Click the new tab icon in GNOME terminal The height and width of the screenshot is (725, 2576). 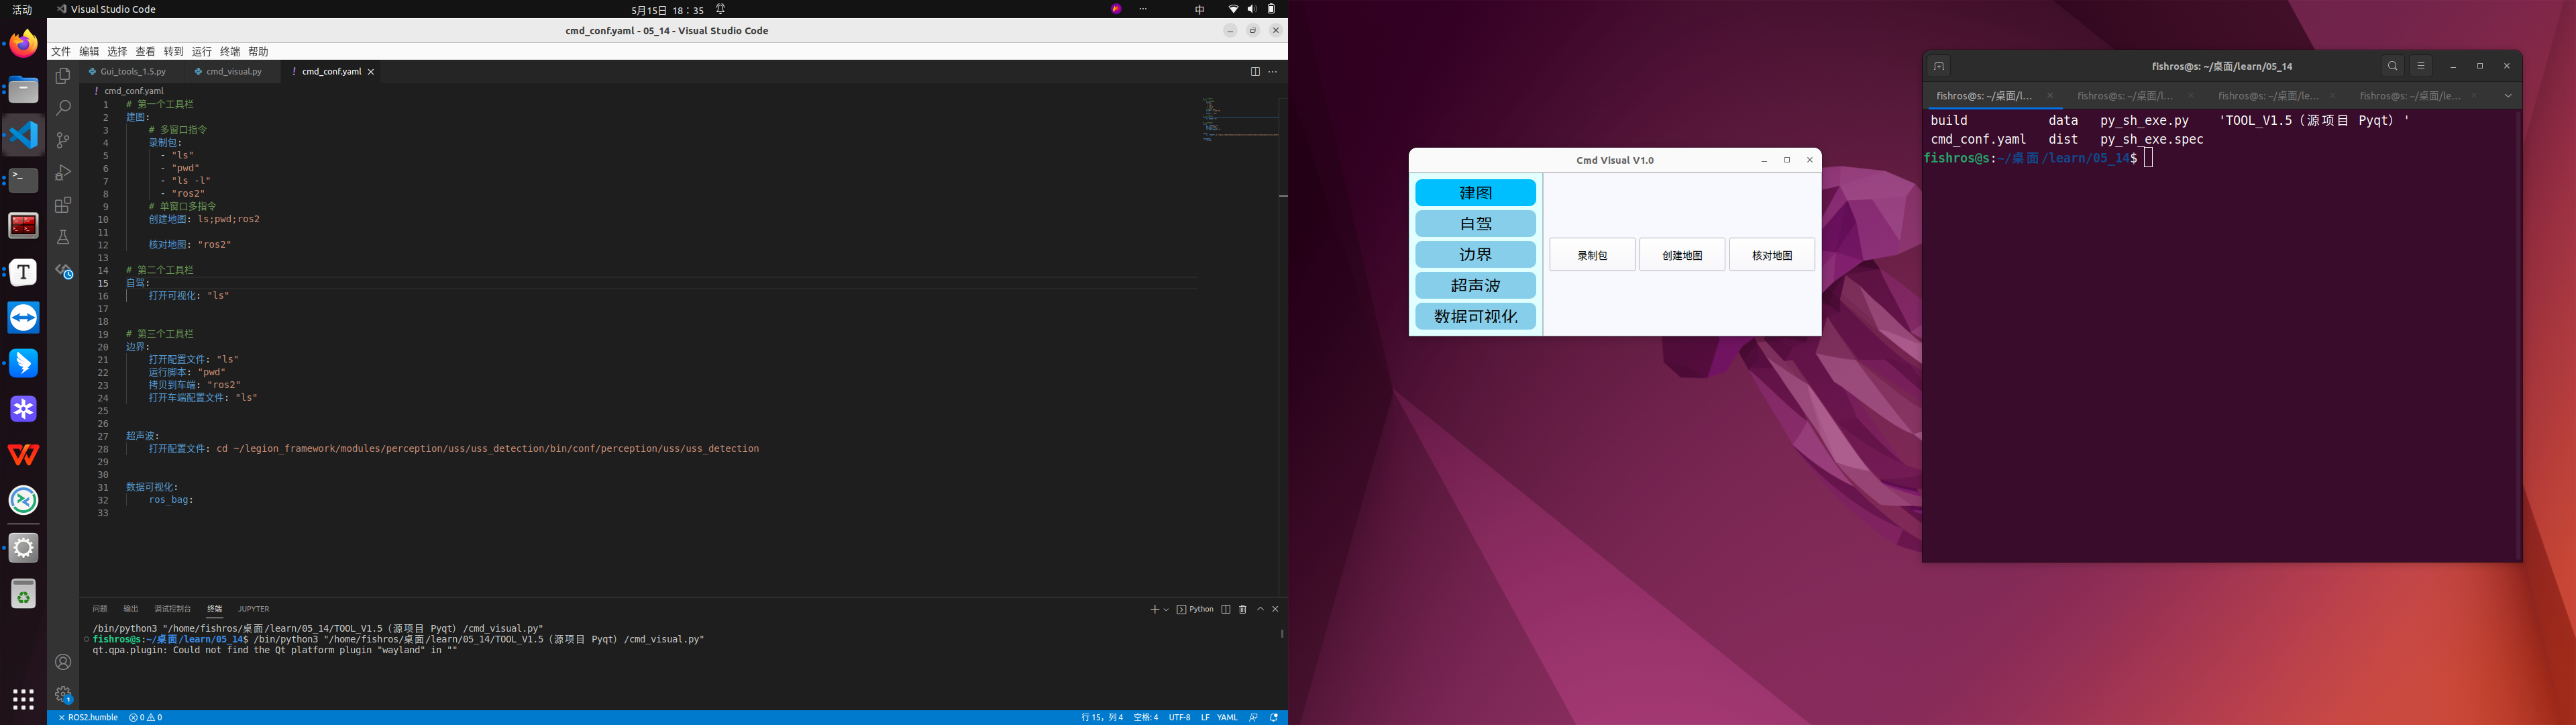pos(1939,66)
